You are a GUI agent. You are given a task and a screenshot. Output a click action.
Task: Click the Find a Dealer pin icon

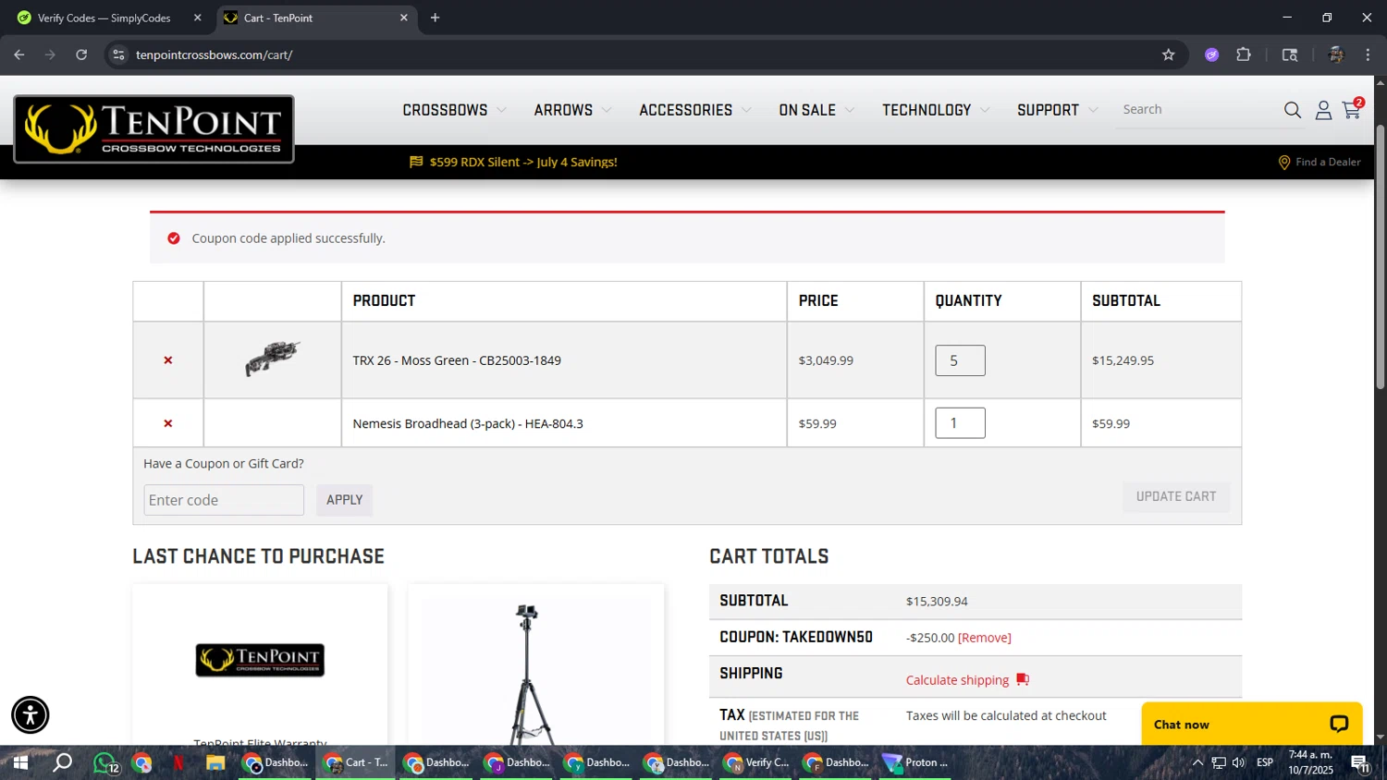tap(1283, 163)
